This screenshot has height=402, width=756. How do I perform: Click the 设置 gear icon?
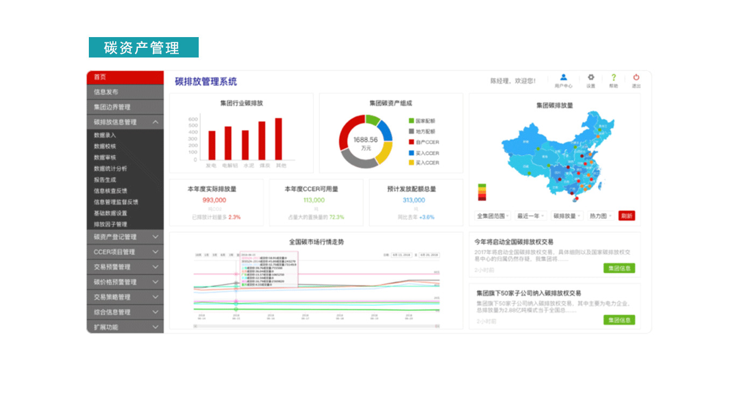click(x=591, y=78)
